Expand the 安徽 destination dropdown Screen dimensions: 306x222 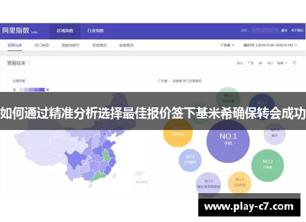coord(282,63)
